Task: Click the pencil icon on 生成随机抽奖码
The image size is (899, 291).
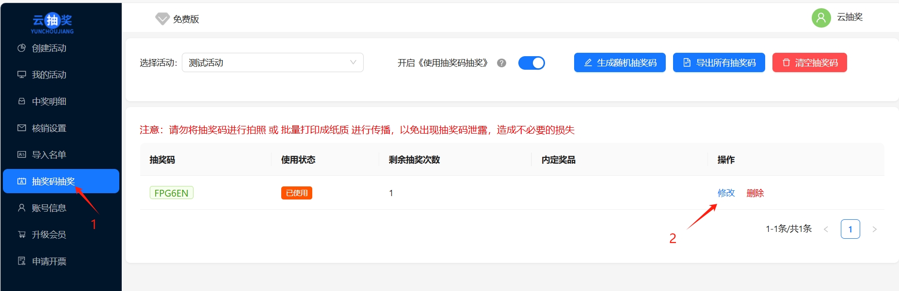Action: click(x=588, y=62)
